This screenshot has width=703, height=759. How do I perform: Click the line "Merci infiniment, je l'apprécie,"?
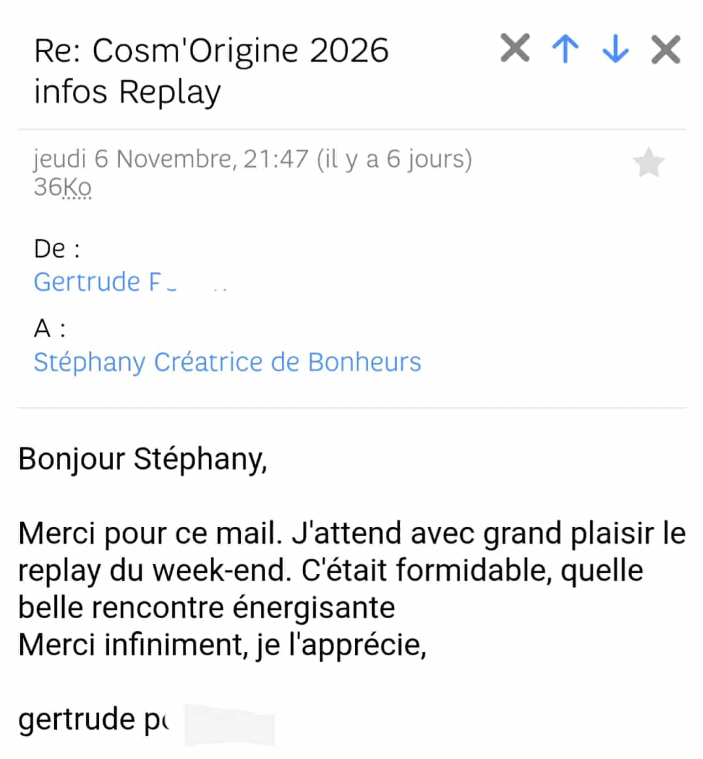click(x=222, y=645)
